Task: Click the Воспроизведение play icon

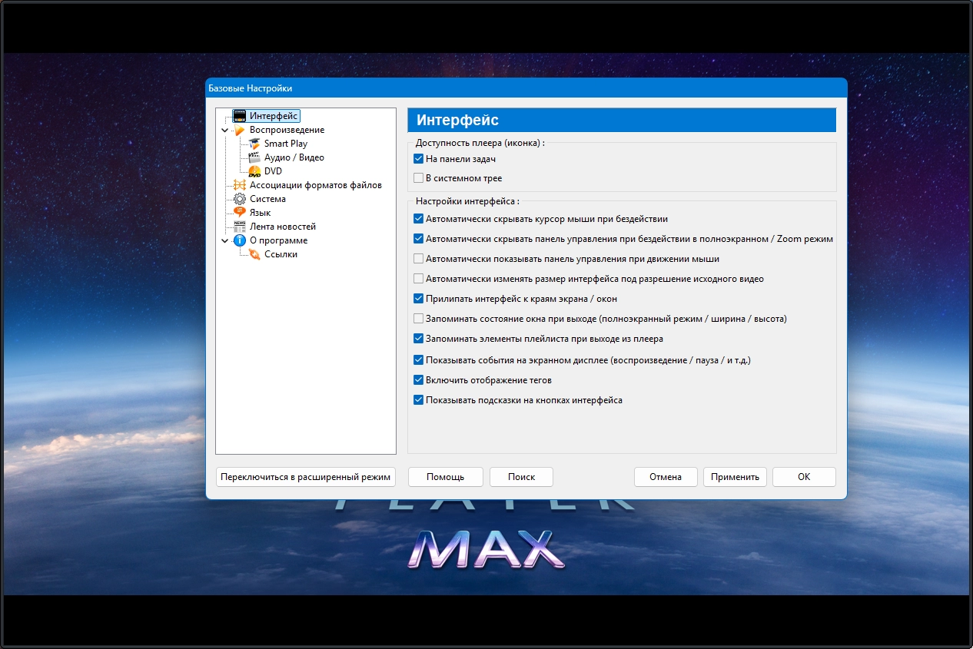Action: click(x=239, y=130)
